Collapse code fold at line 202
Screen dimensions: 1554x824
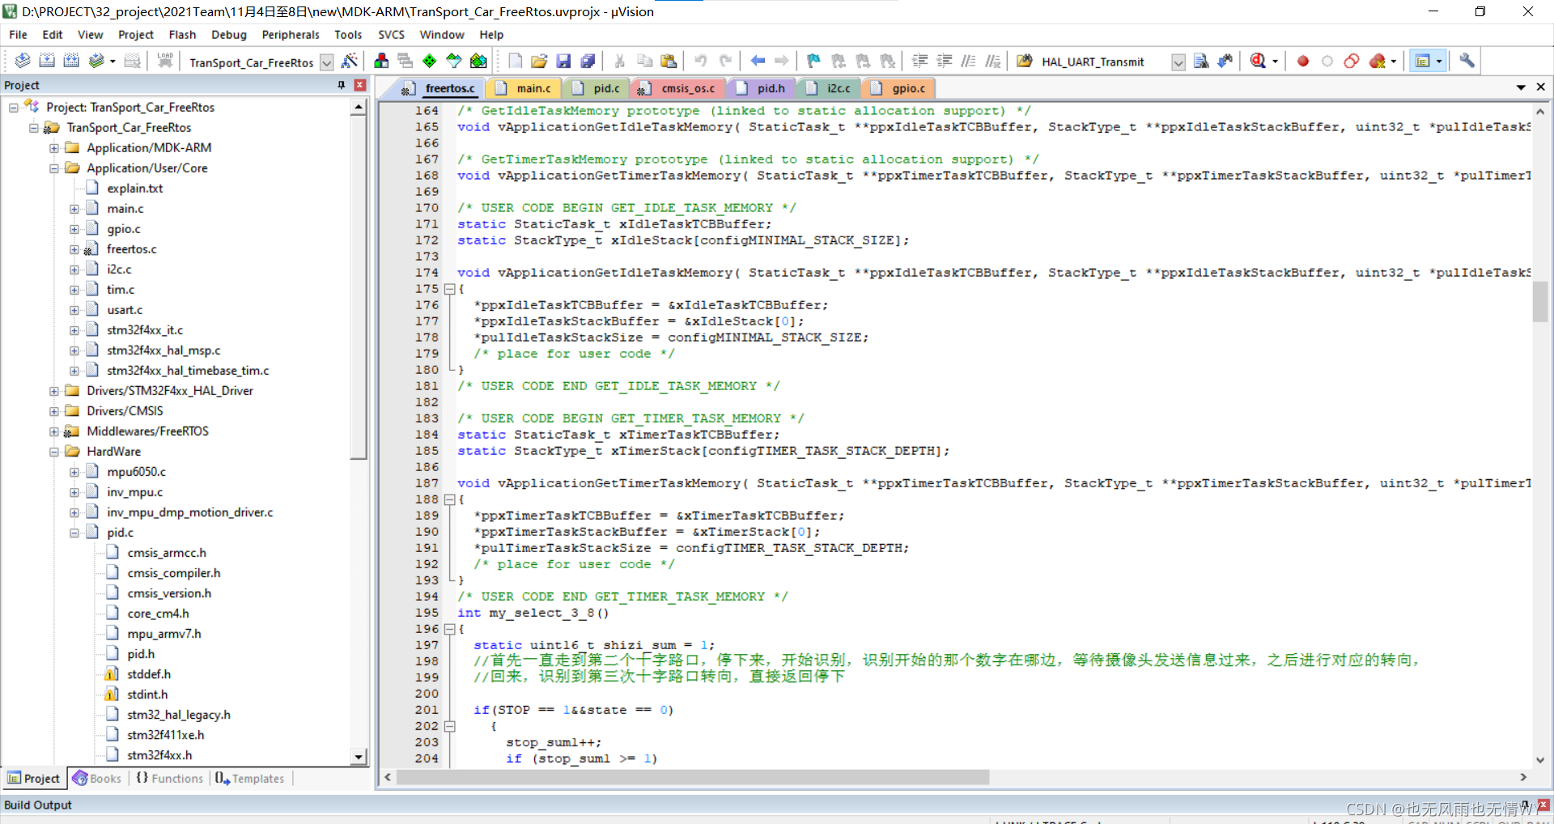coord(449,726)
